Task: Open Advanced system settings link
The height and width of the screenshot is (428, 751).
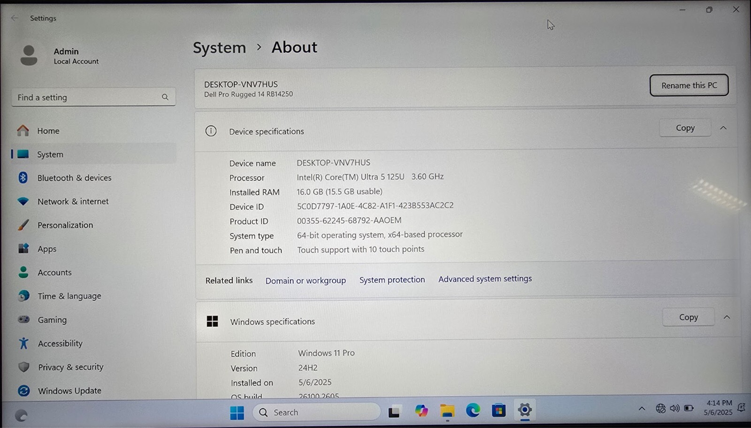Action: click(x=485, y=279)
